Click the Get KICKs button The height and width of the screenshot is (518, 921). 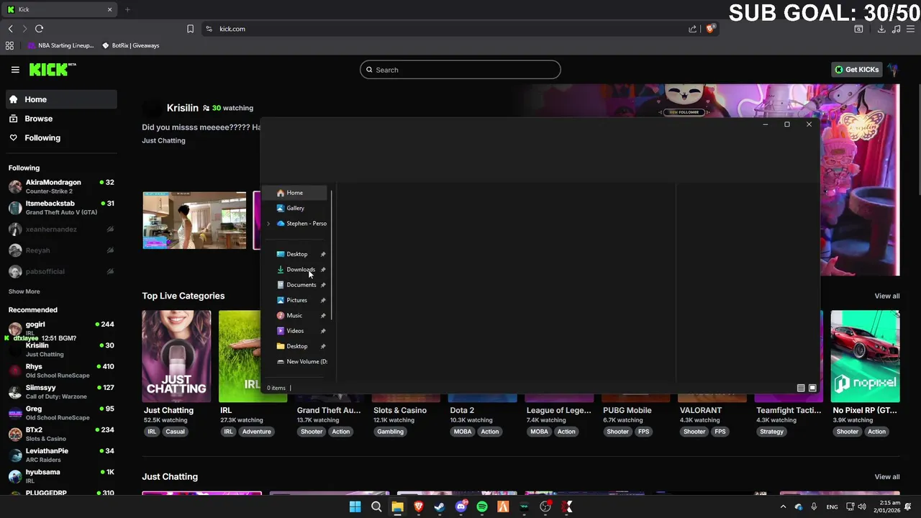[x=856, y=70]
